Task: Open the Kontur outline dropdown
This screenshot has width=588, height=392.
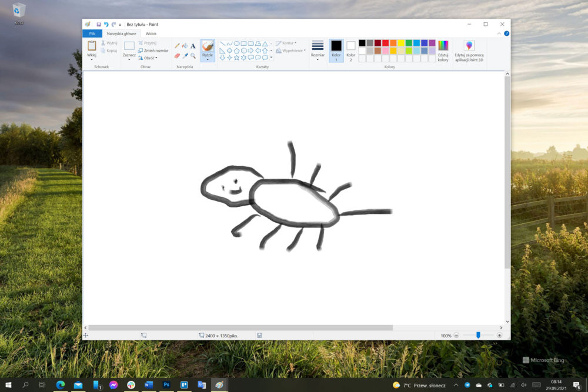Action: (286, 43)
